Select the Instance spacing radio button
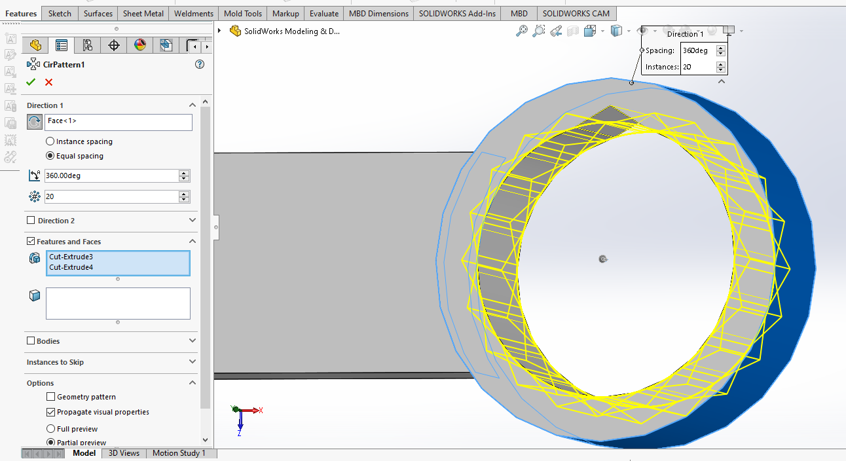 pos(50,141)
